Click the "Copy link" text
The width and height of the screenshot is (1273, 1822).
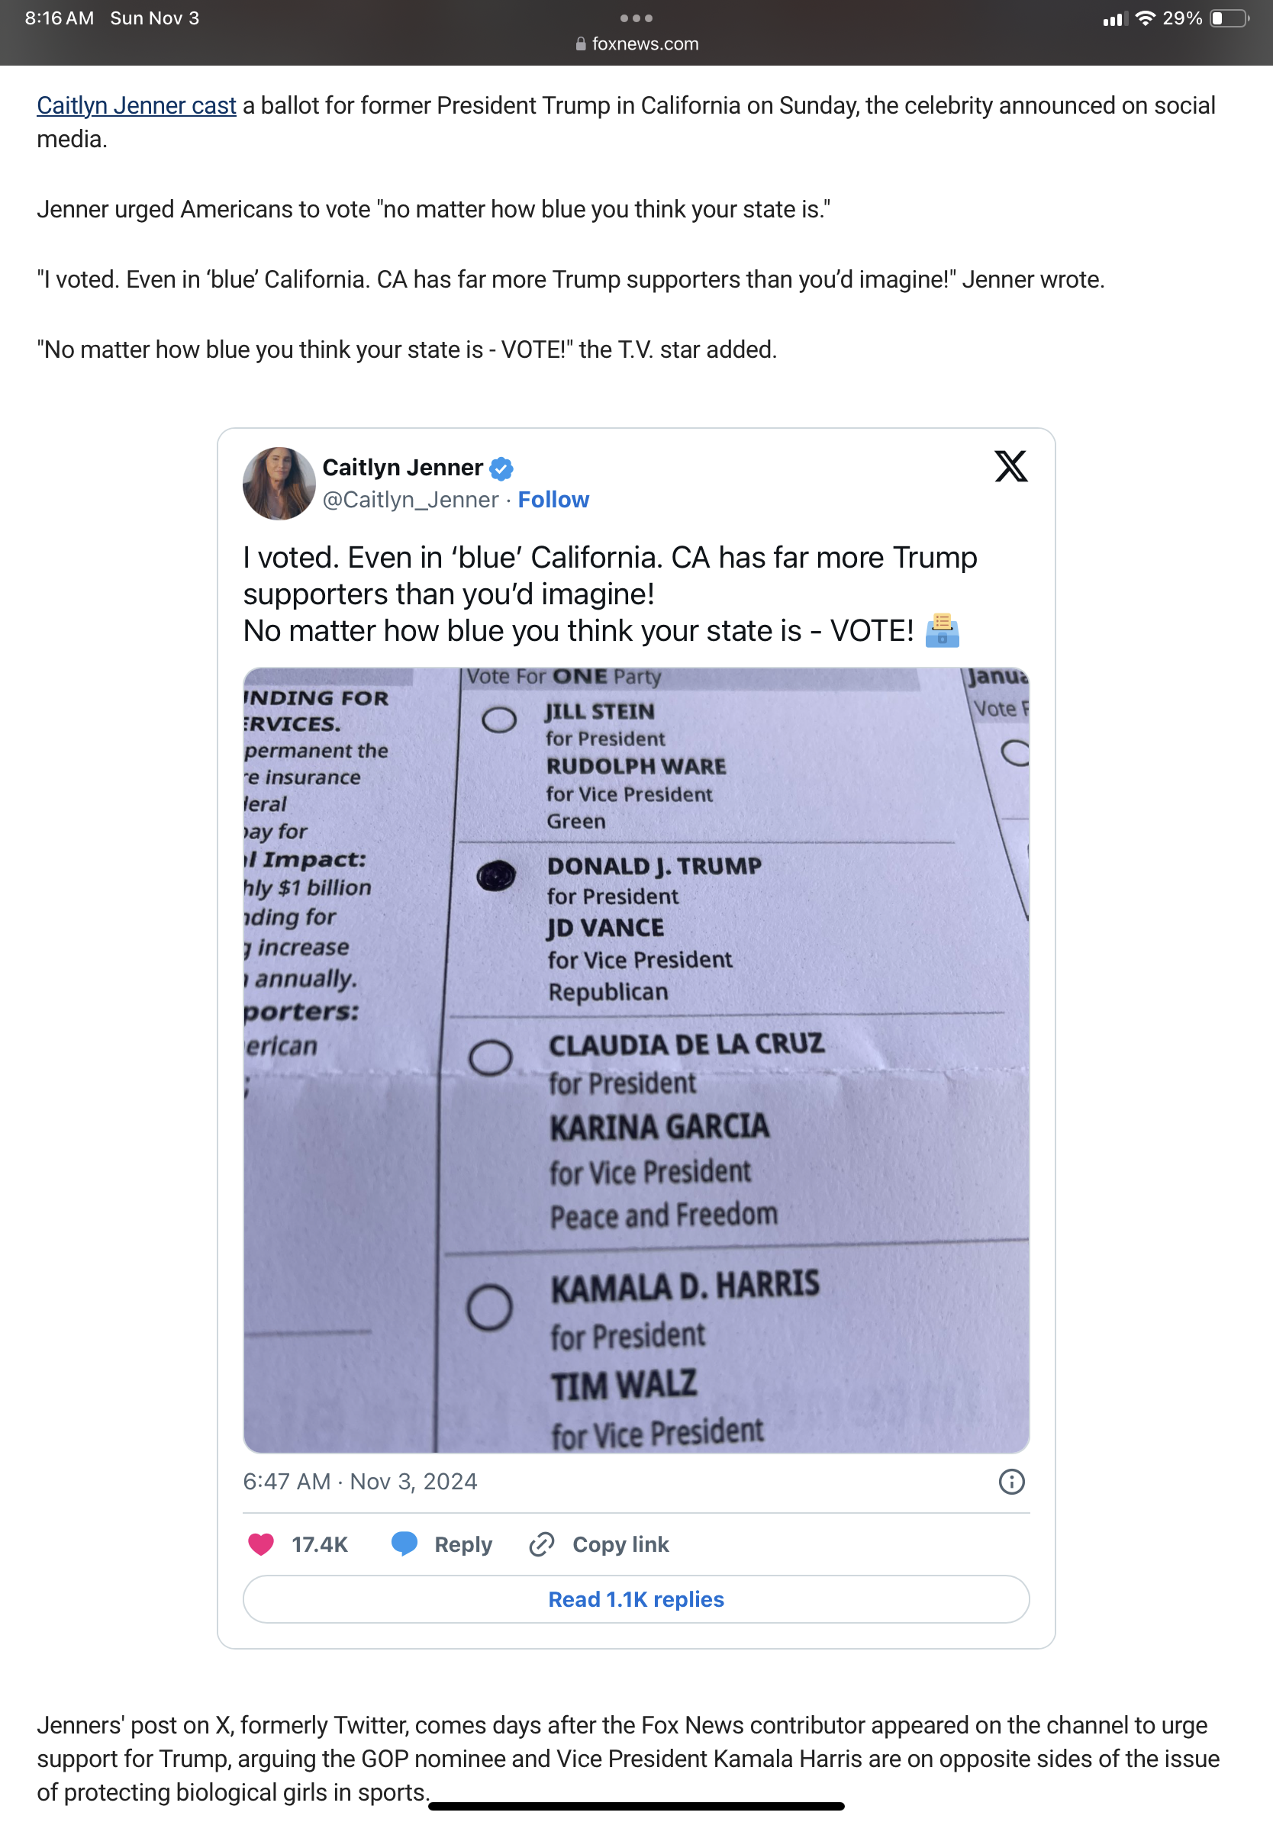point(620,1544)
